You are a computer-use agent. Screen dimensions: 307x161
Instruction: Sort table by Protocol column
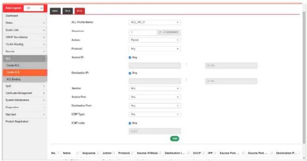tap(126, 153)
